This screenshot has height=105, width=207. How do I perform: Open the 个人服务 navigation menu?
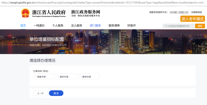58,25
